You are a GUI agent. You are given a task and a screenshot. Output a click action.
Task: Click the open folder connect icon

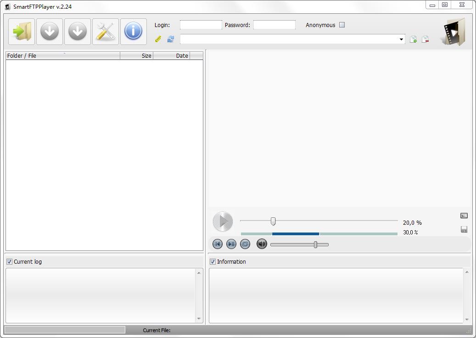[22, 32]
